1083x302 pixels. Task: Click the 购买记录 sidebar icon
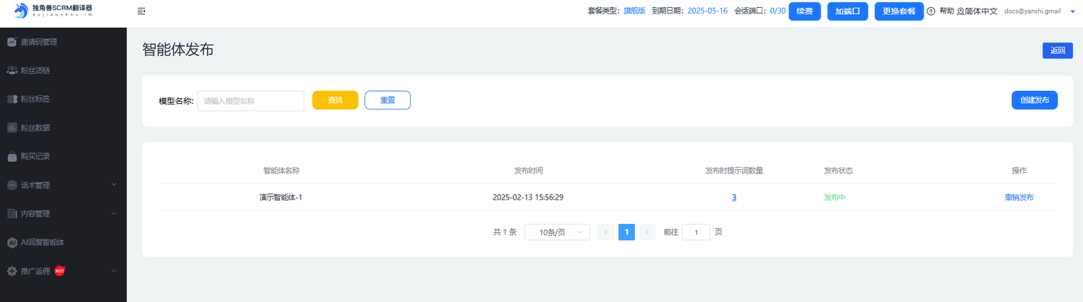pyautogui.click(x=12, y=156)
